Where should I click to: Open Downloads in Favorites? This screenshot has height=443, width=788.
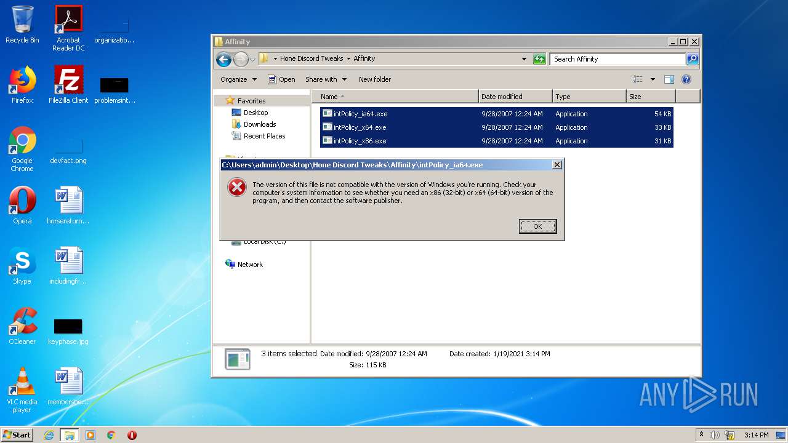(259, 124)
